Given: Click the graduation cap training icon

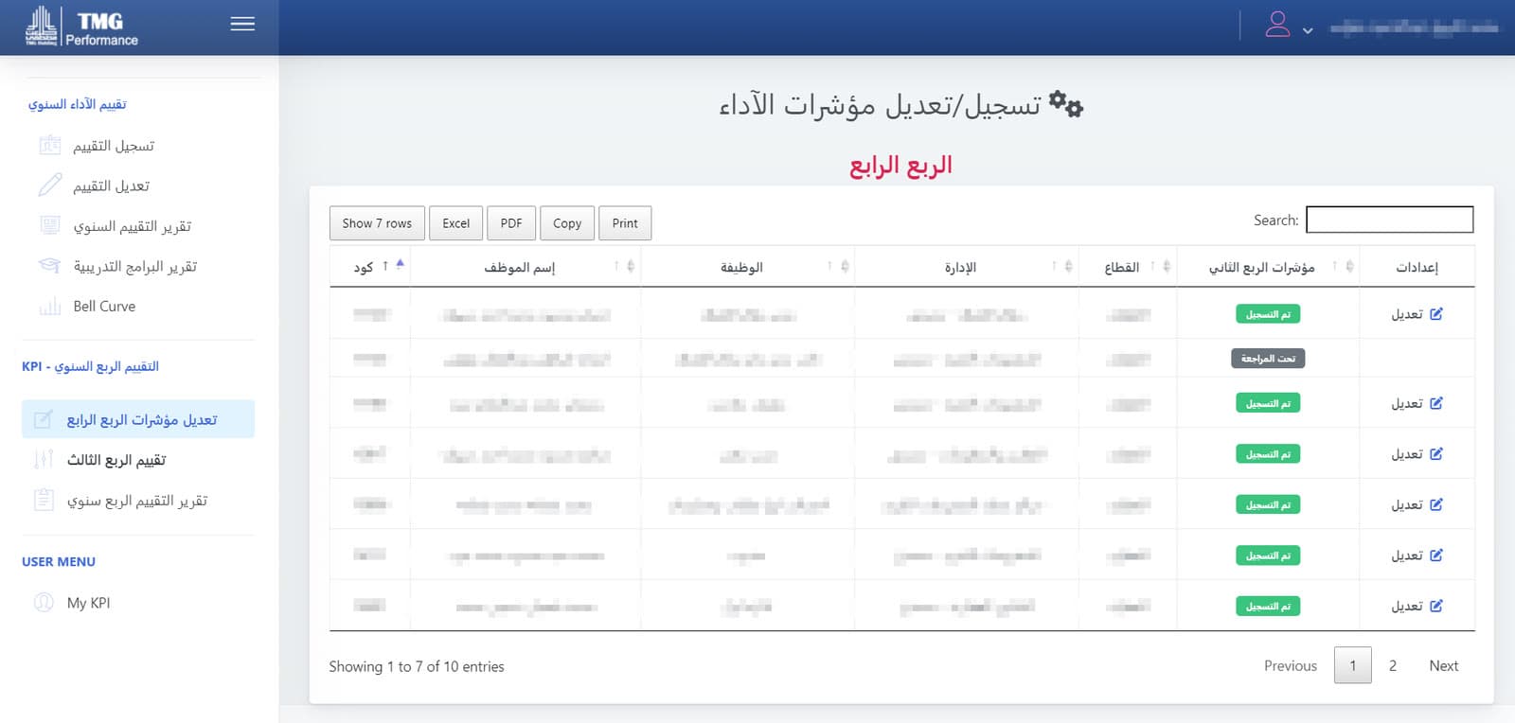Looking at the screenshot, I should tap(49, 266).
